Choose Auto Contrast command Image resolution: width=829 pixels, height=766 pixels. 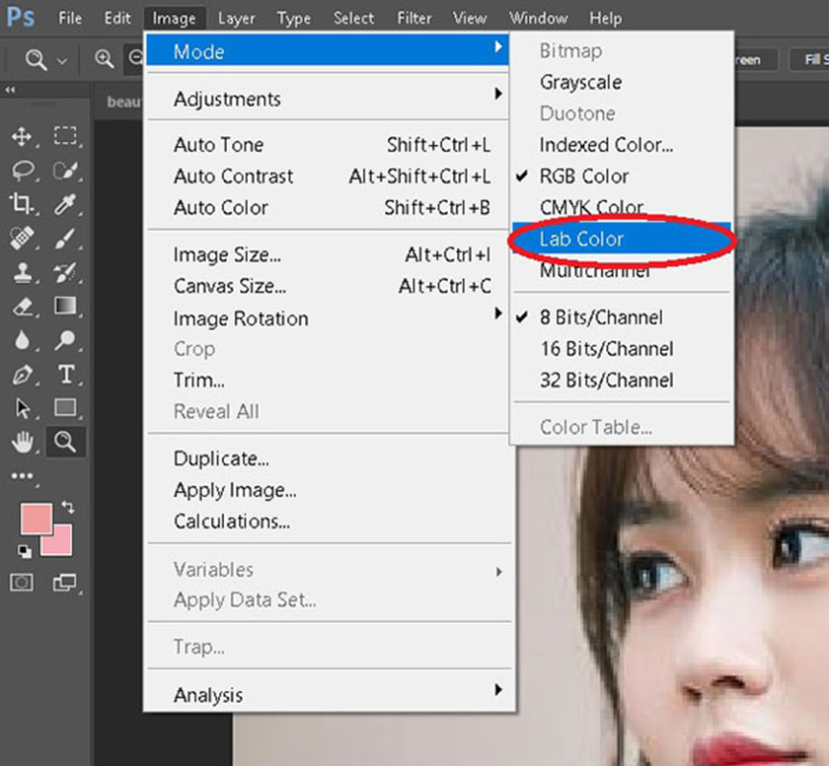click(x=328, y=175)
